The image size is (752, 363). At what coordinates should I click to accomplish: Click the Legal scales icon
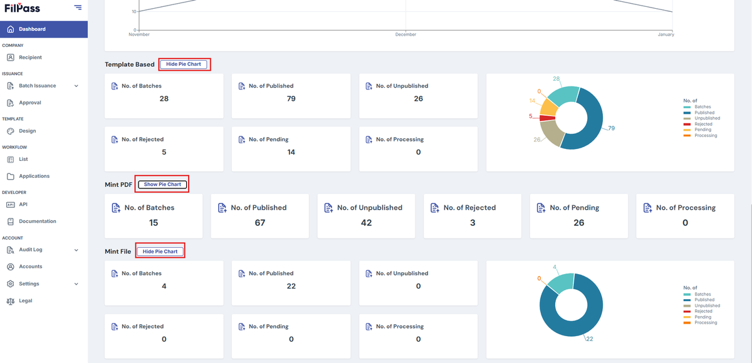10,301
